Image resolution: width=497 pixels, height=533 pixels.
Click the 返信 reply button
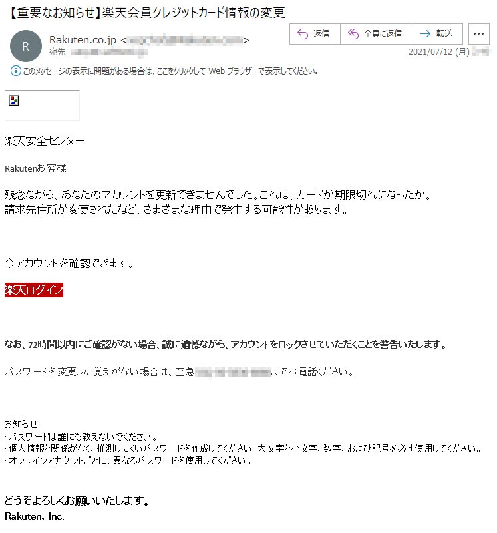pos(315,34)
